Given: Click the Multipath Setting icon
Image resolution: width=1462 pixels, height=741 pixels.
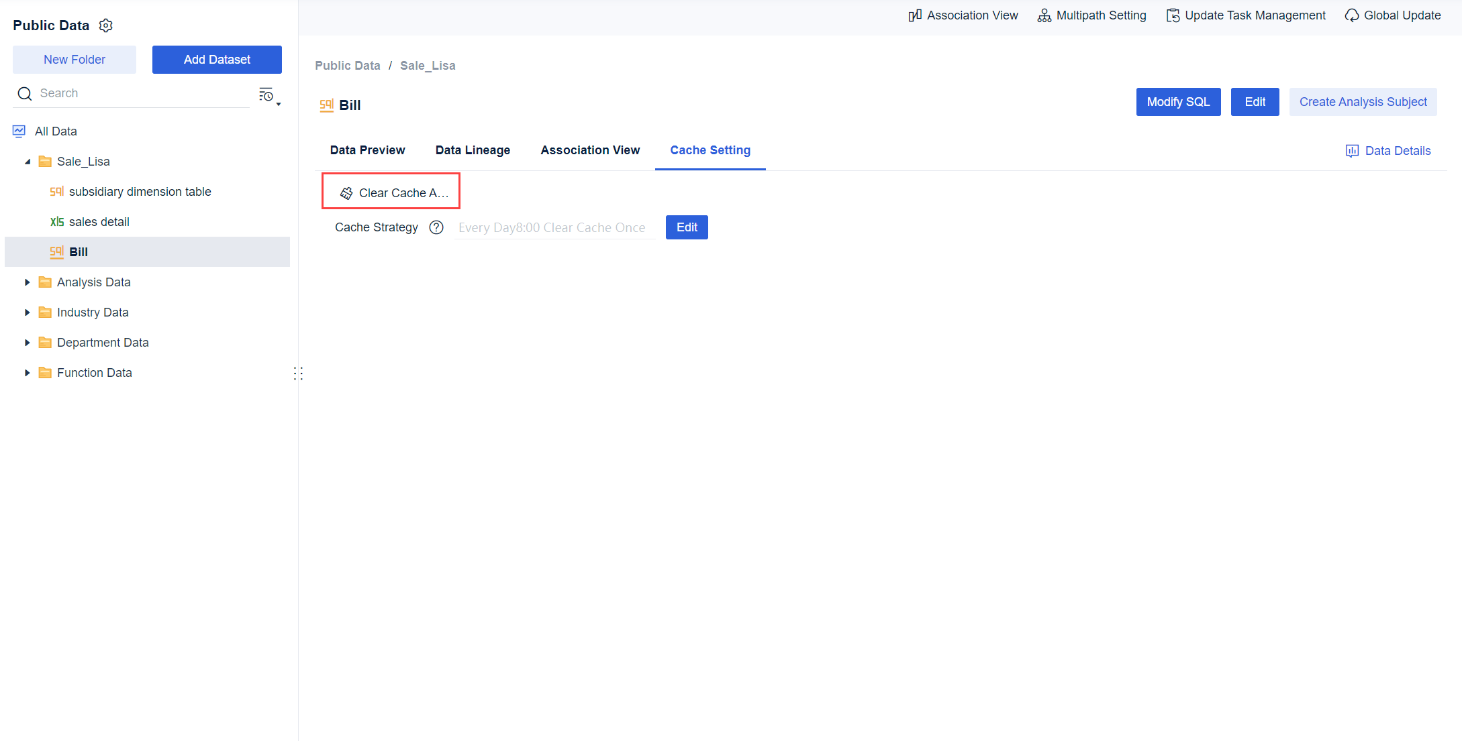Looking at the screenshot, I should pos(1044,15).
